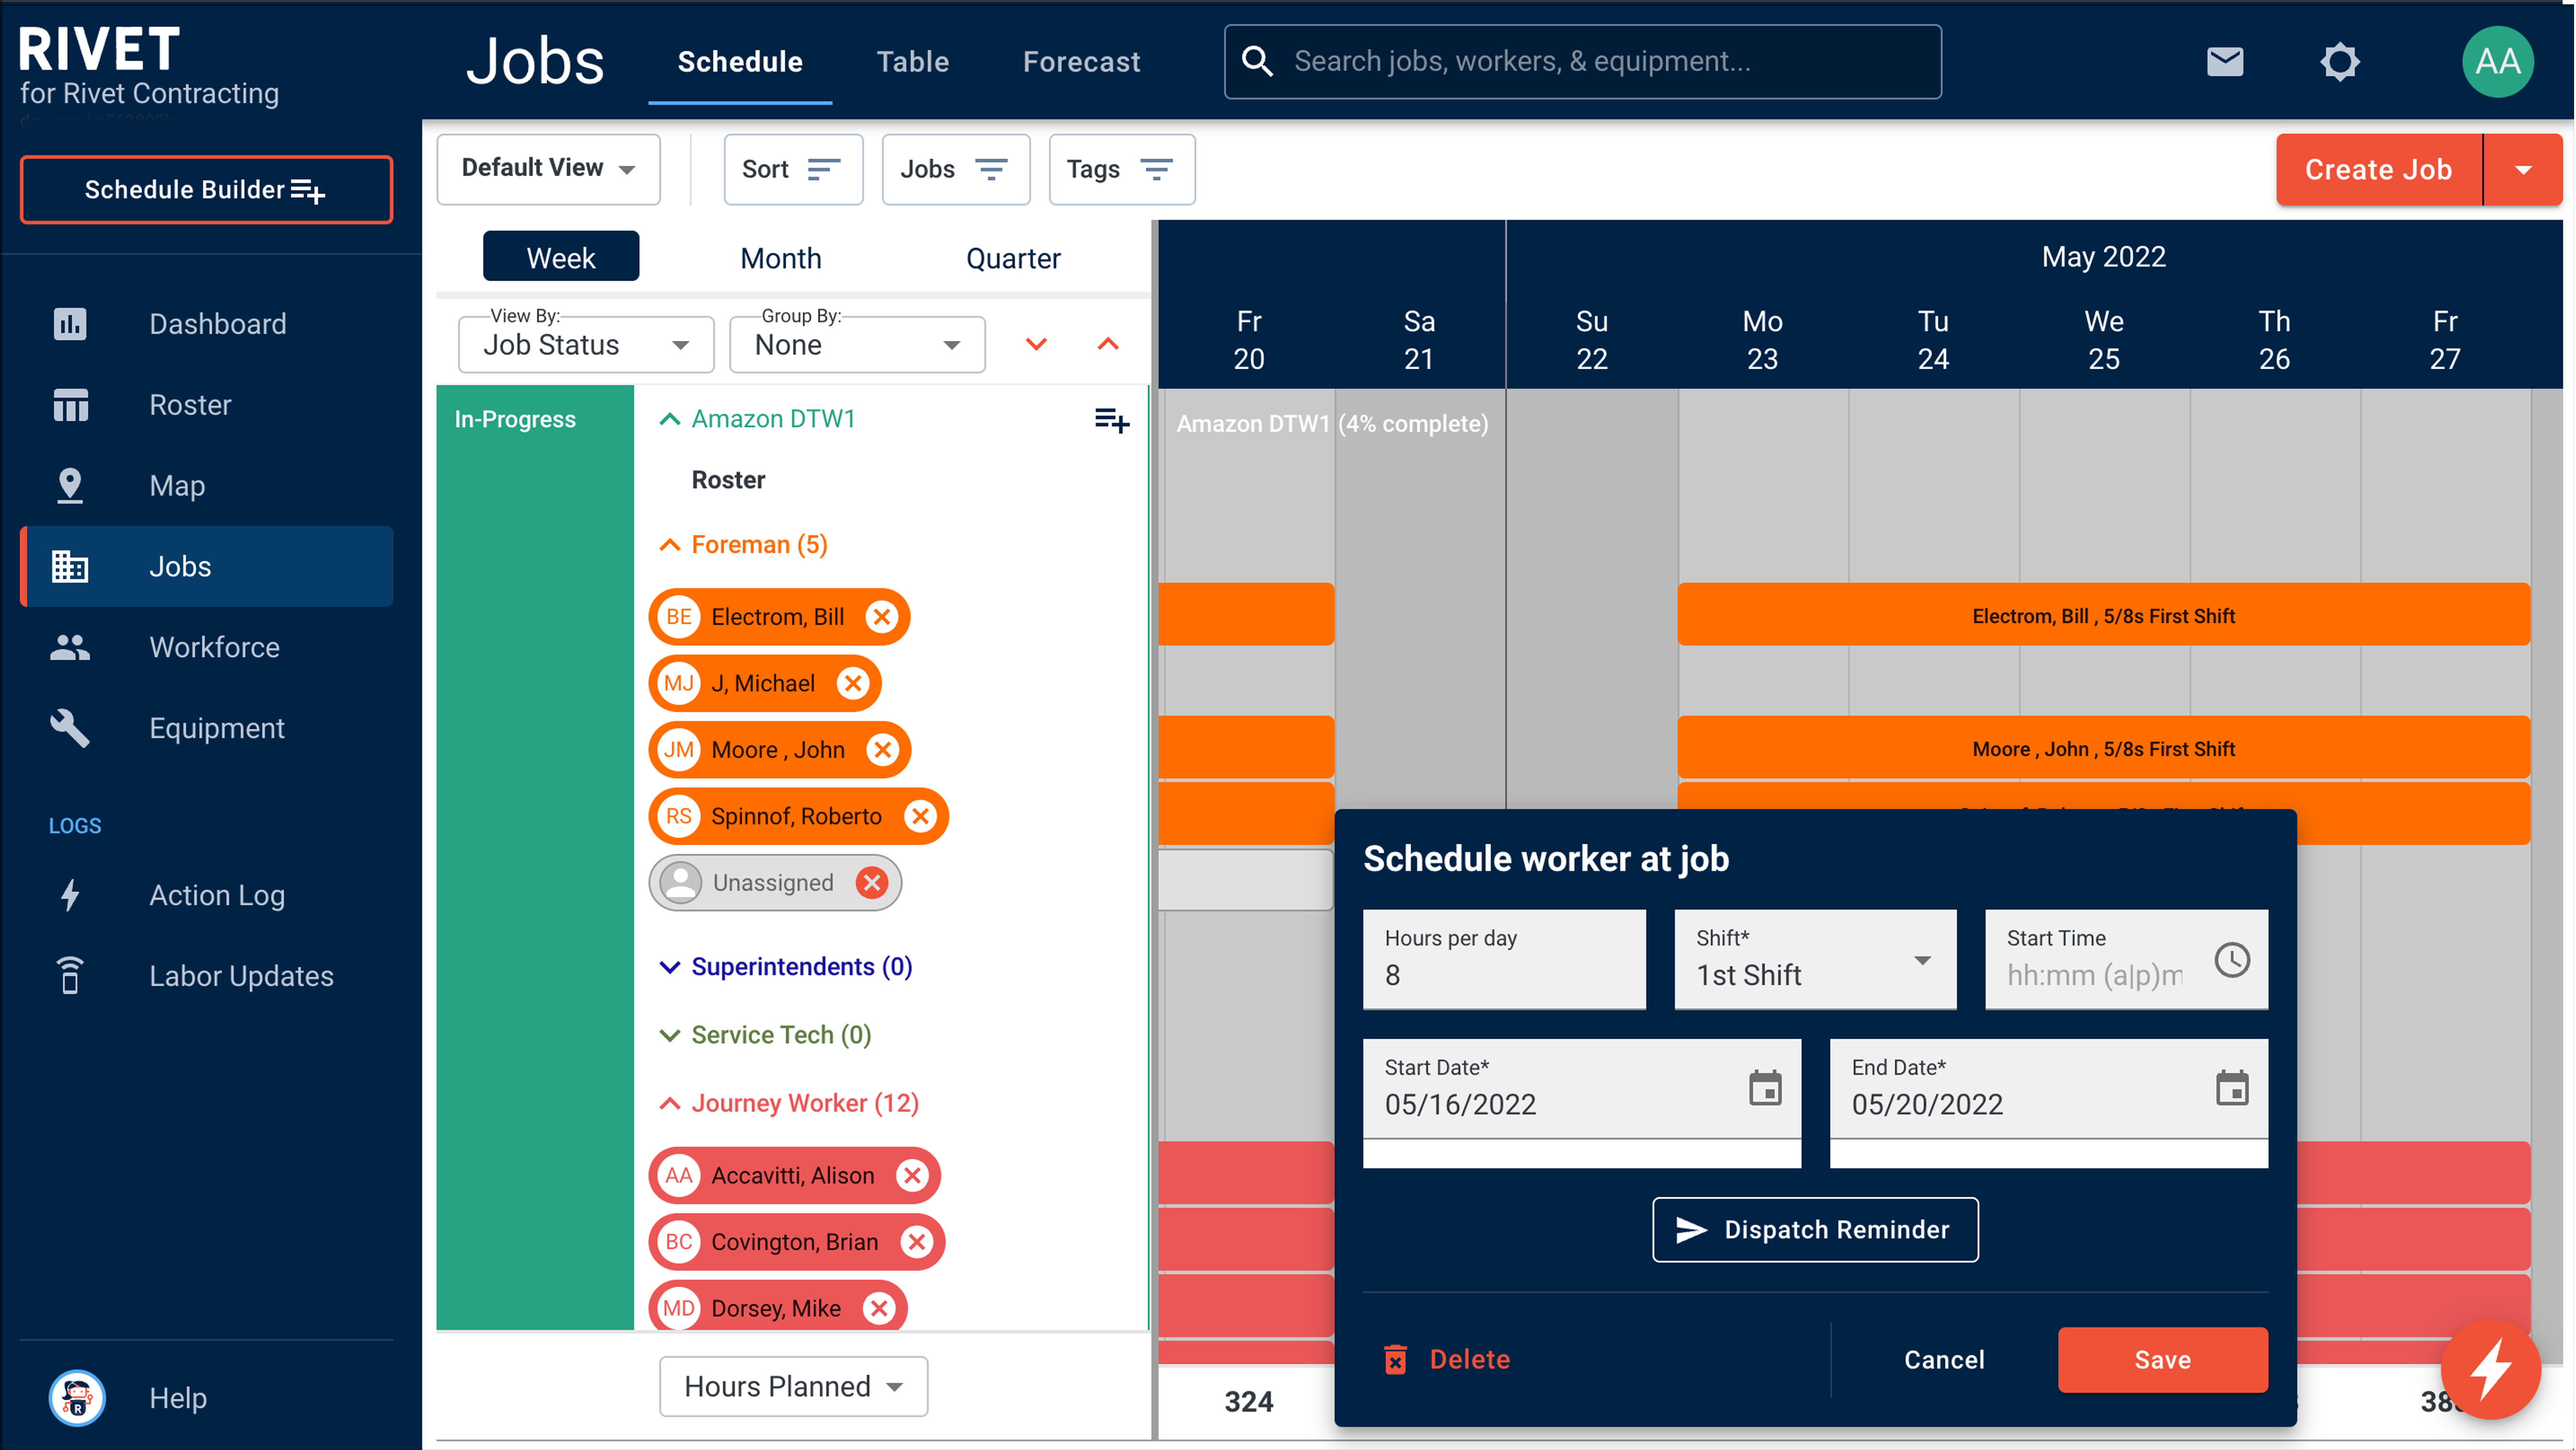Open the Group By None dropdown
2576x1450 pixels.
857,345
